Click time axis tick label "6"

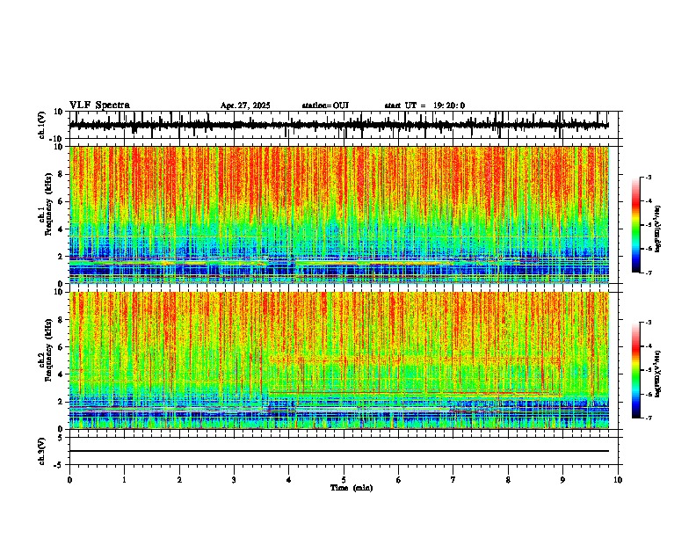tap(398, 480)
